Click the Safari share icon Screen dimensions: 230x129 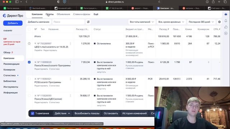[213, 2]
